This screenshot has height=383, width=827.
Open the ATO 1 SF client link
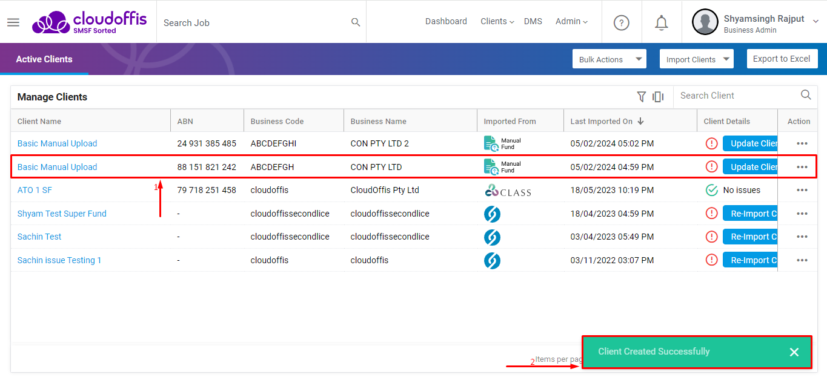[x=35, y=190]
